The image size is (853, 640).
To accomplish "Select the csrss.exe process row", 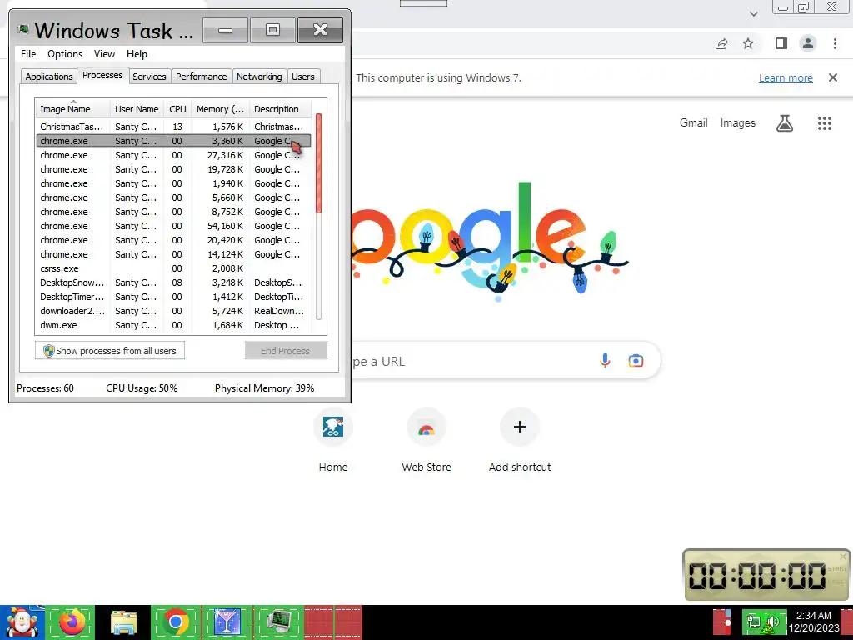I will pos(173,268).
